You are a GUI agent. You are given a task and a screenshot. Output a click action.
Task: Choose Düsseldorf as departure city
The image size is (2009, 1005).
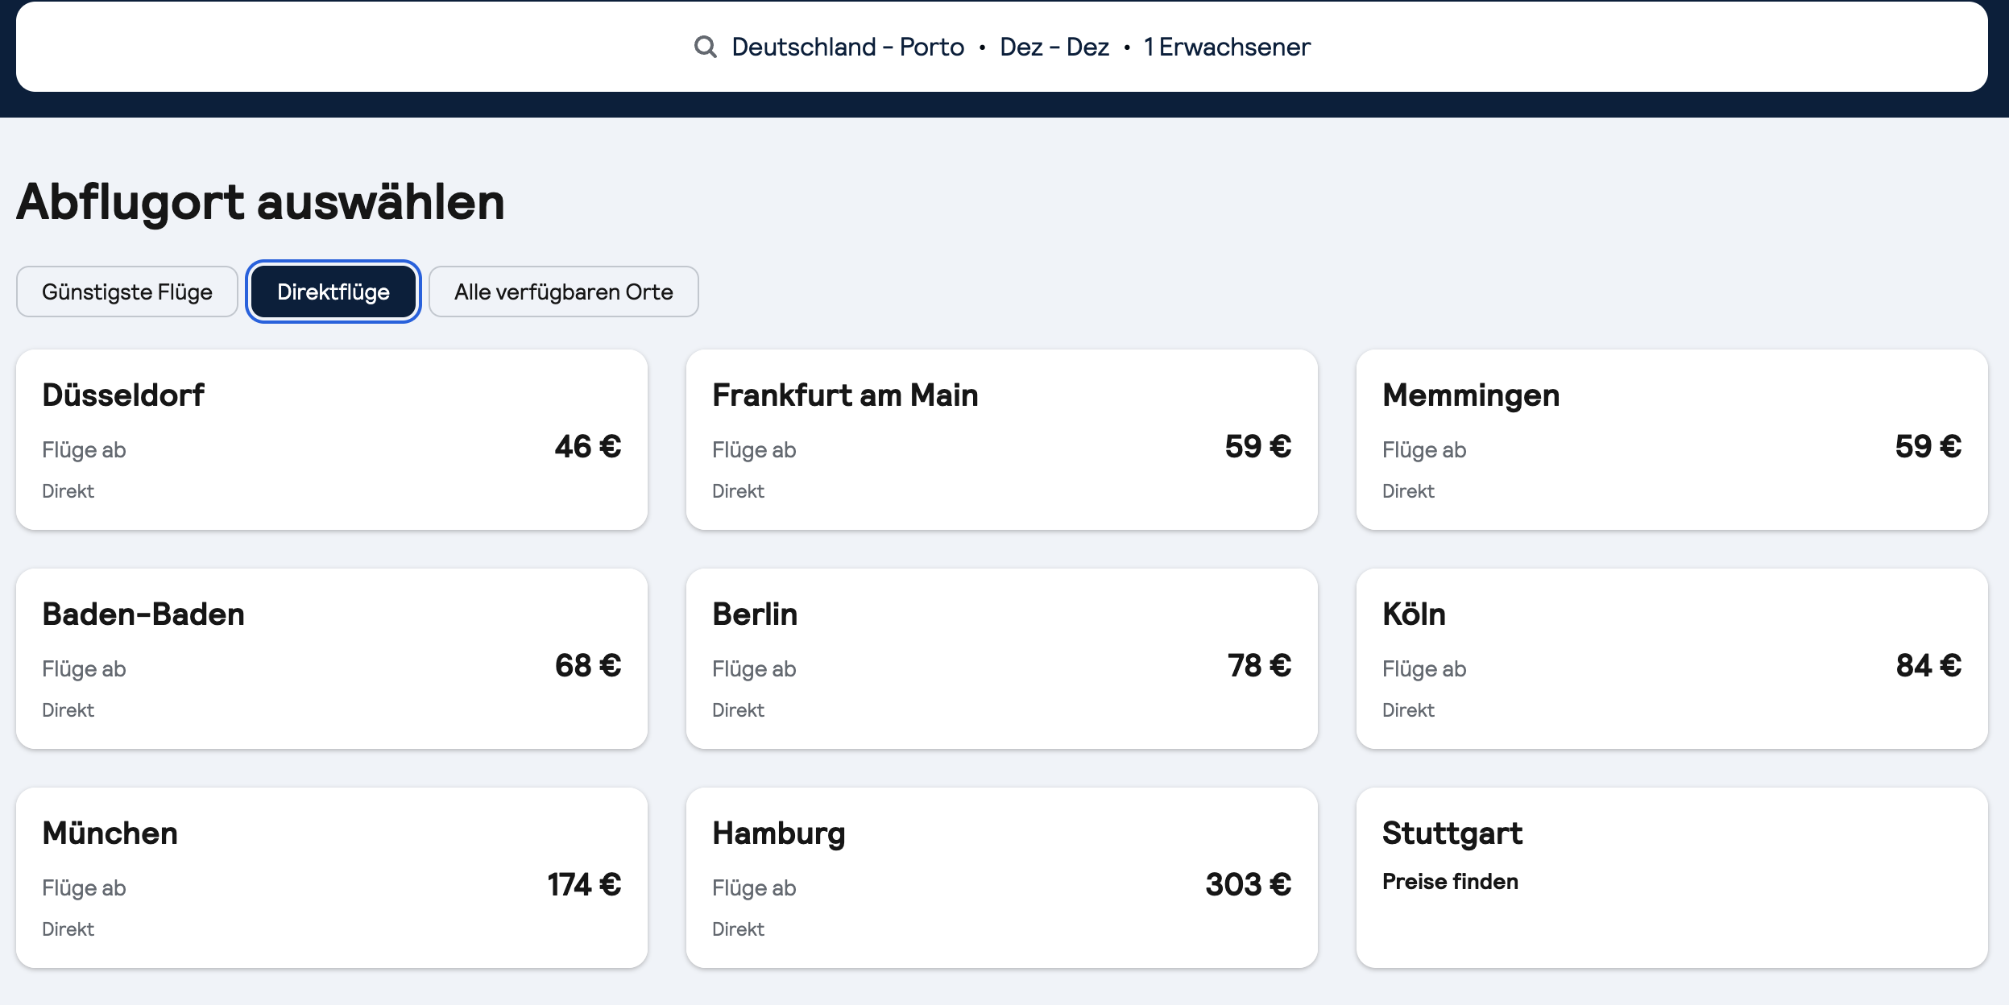point(331,440)
